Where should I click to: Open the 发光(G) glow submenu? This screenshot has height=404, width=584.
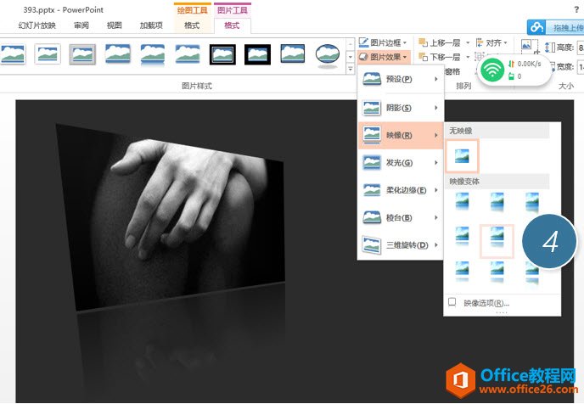pos(400,162)
